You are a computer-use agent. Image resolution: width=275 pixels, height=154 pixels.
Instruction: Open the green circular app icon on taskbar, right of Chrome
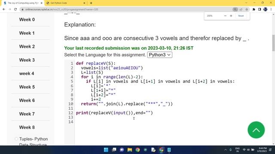pos(145,150)
